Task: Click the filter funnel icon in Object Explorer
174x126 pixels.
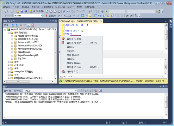Action: click(25, 25)
